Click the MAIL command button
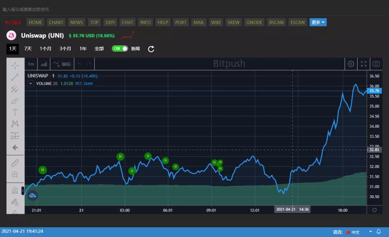 coord(199,22)
